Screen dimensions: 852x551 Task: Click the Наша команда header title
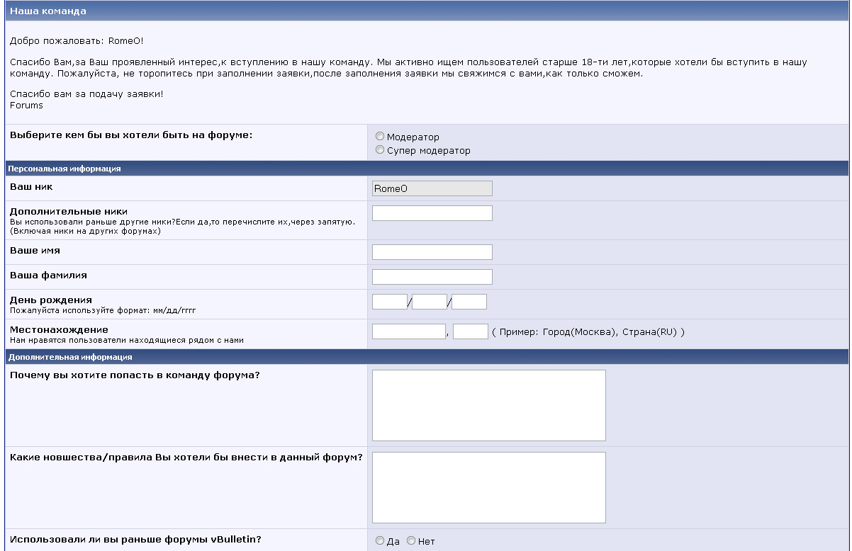[48, 11]
